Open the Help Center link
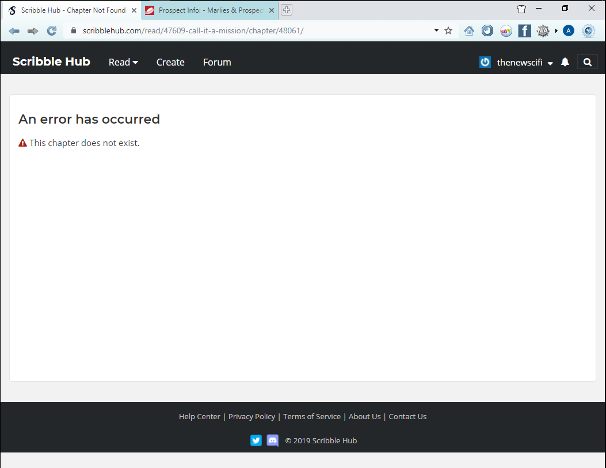The height and width of the screenshot is (468, 606). coord(199,416)
